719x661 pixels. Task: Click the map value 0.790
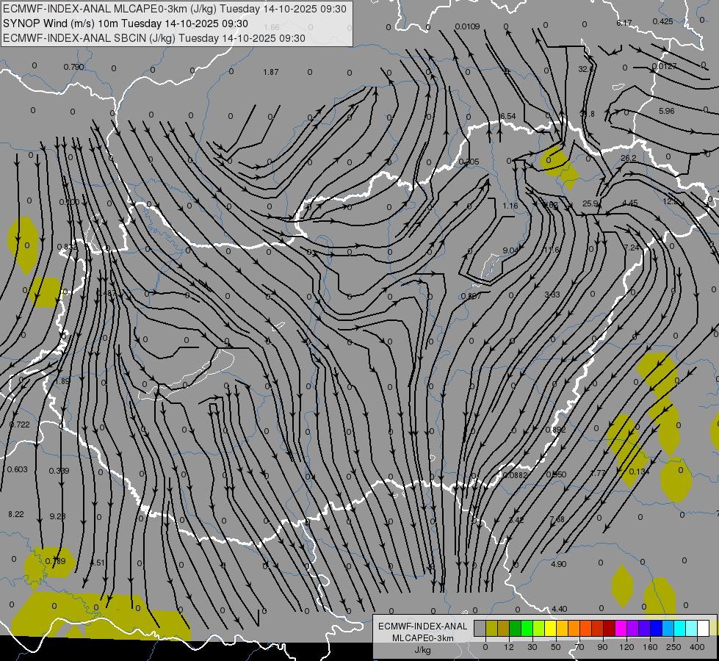tap(73, 67)
